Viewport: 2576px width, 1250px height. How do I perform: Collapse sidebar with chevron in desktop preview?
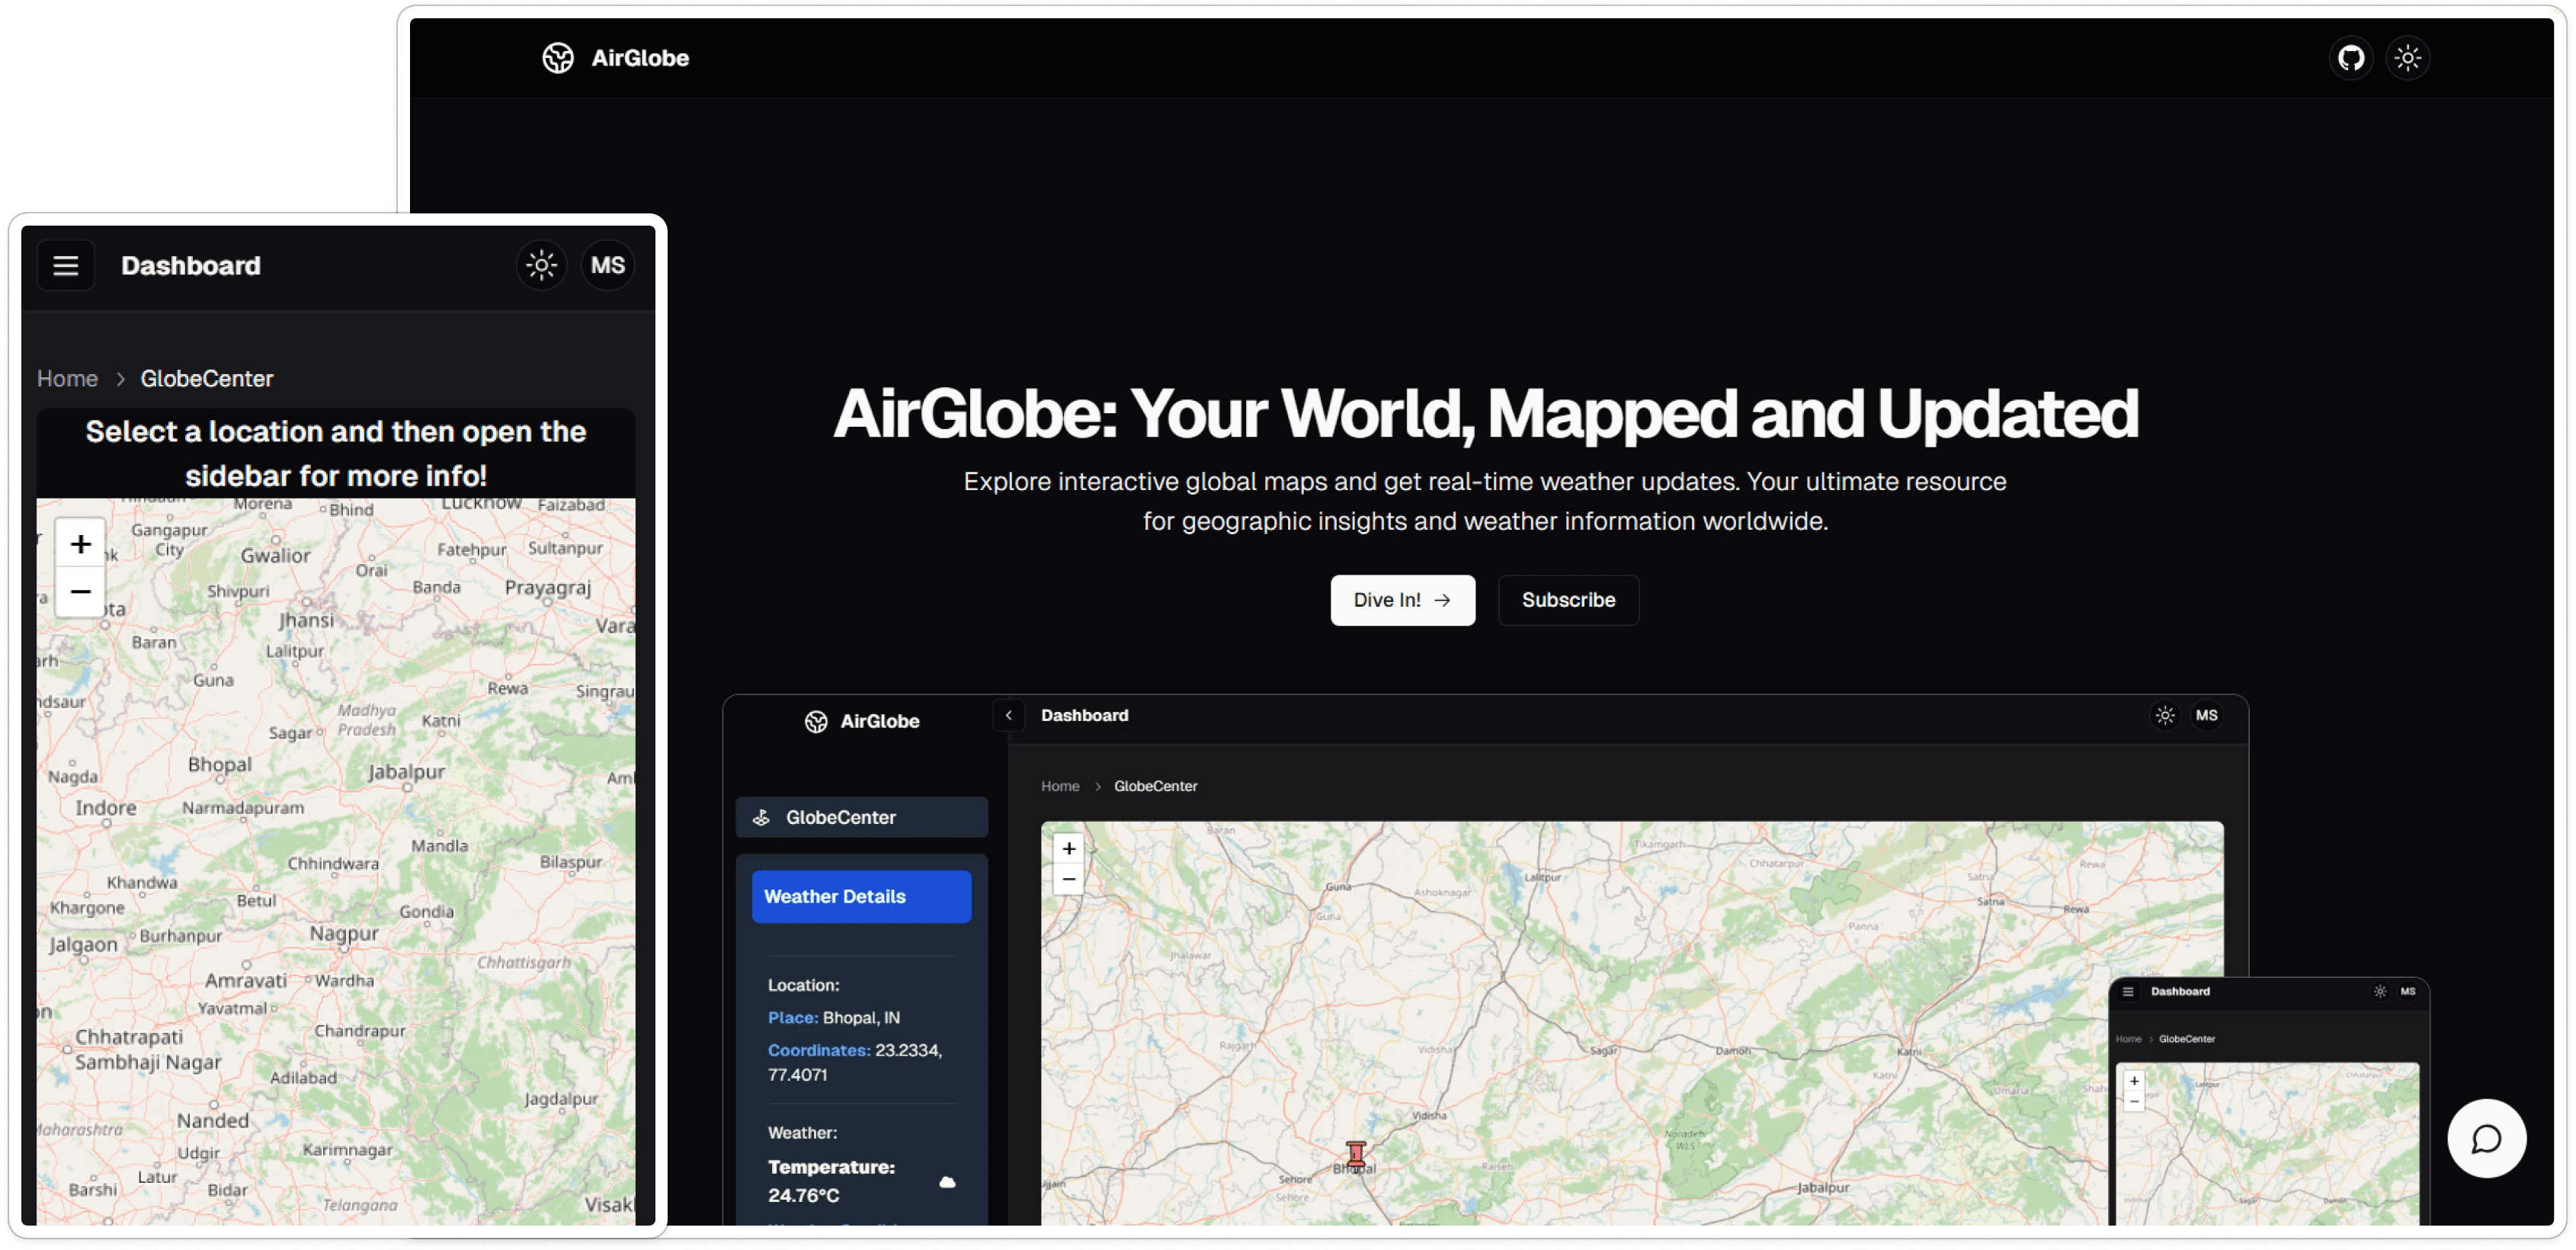point(1008,716)
